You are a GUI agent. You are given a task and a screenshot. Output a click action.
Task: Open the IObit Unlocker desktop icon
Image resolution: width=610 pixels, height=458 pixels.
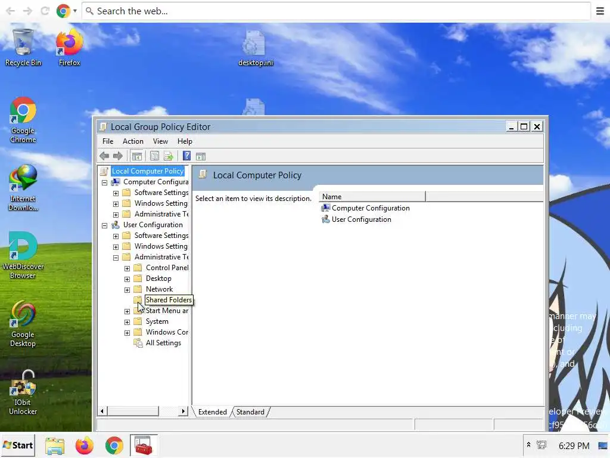[23, 392]
